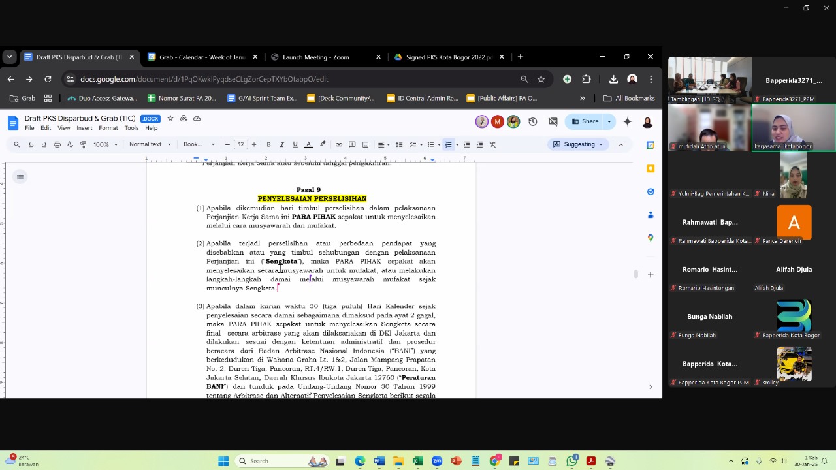The image size is (836, 470).
Task: Add a comment from the toolbar
Action: (x=352, y=144)
